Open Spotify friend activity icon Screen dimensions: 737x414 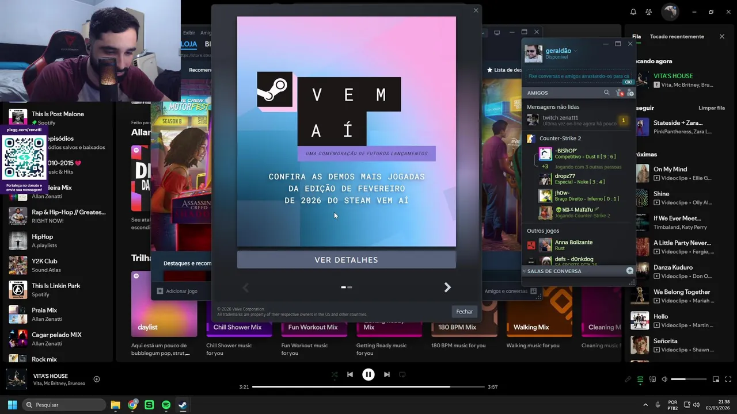pos(649,11)
